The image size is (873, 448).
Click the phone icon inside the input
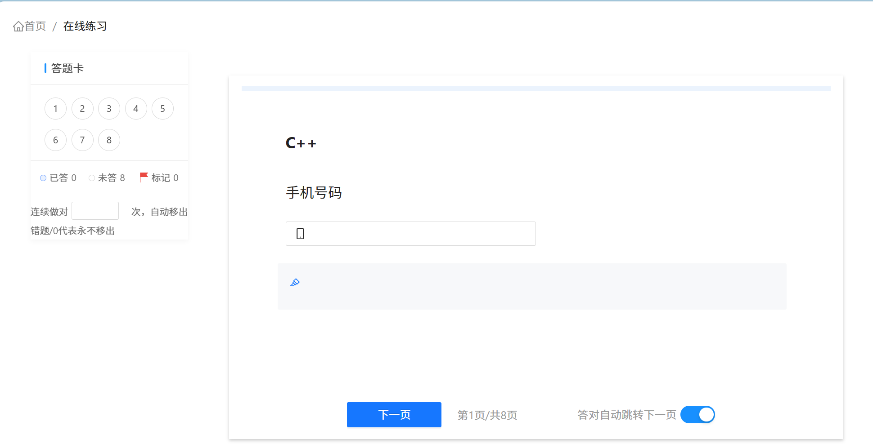point(300,234)
